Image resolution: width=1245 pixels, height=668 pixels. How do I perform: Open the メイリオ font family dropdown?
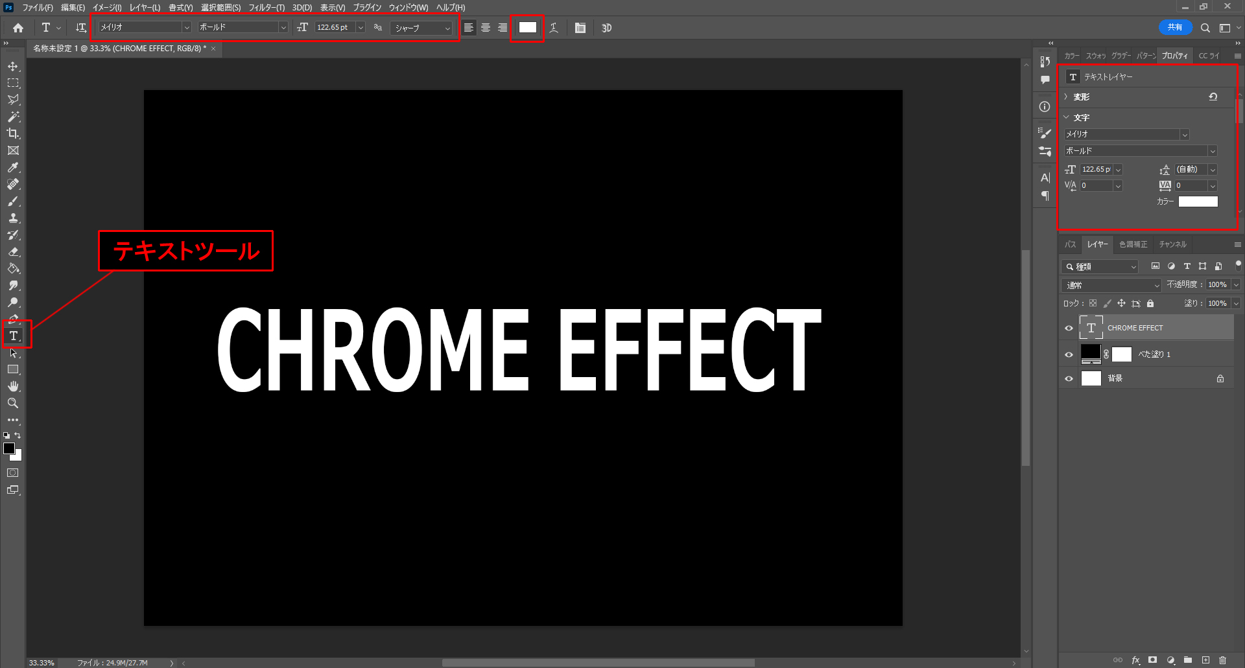pyautogui.click(x=186, y=27)
